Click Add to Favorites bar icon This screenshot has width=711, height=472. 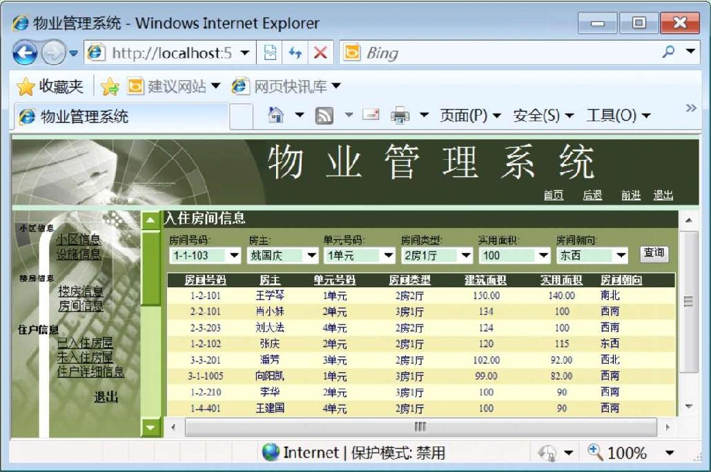pyautogui.click(x=110, y=86)
